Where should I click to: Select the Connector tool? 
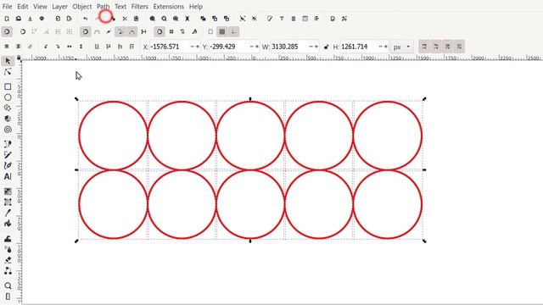point(8,271)
